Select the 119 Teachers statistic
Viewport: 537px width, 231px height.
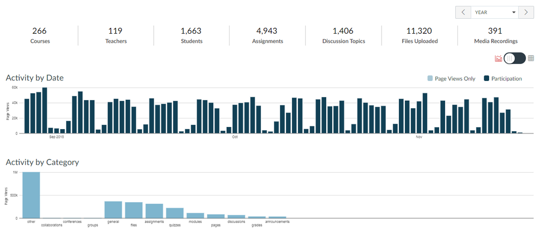pyautogui.click(x=115, y=35)
